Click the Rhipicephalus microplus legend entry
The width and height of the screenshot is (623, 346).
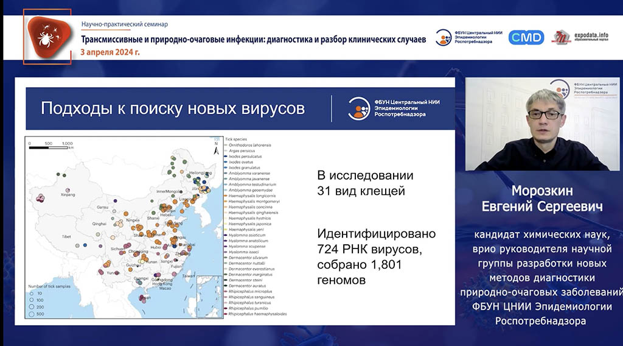[250, 292]
